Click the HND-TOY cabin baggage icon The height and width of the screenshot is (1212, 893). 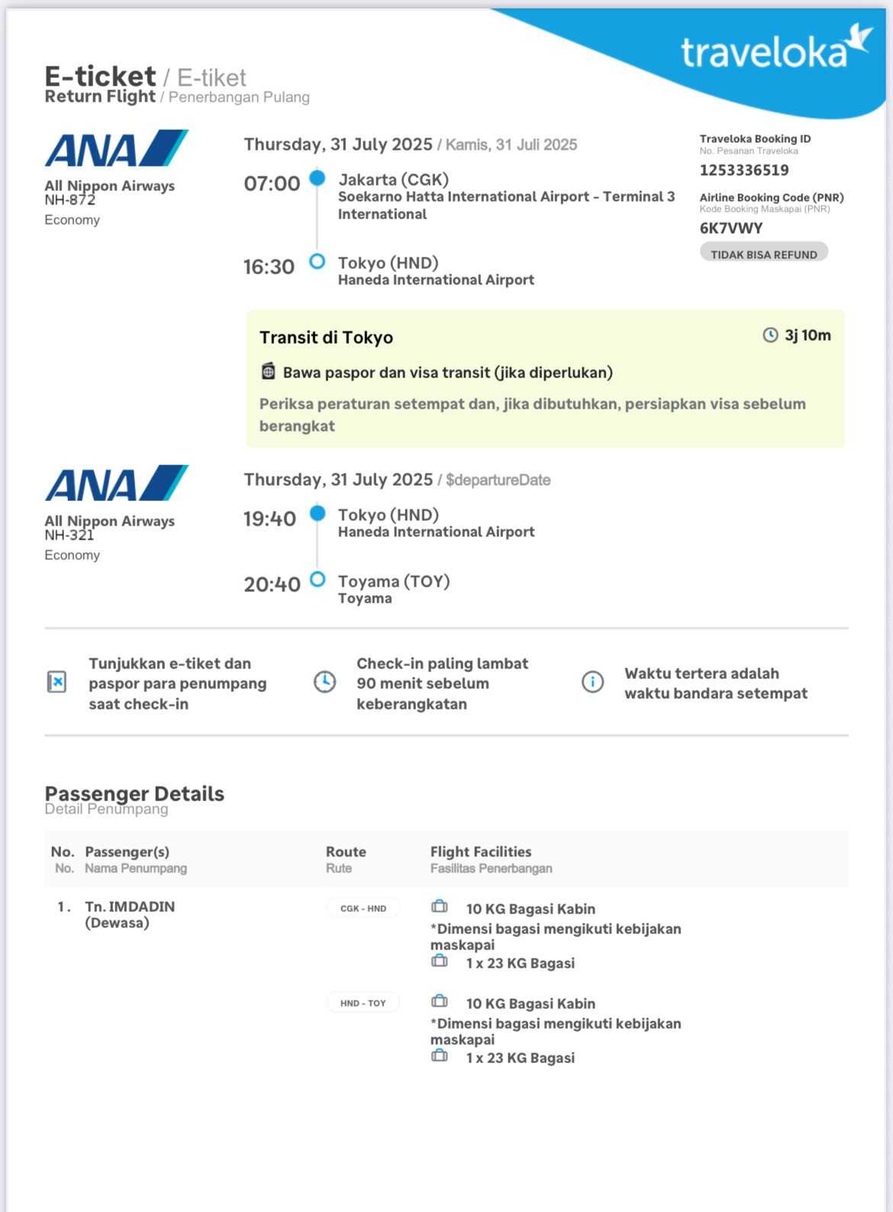440,1001
